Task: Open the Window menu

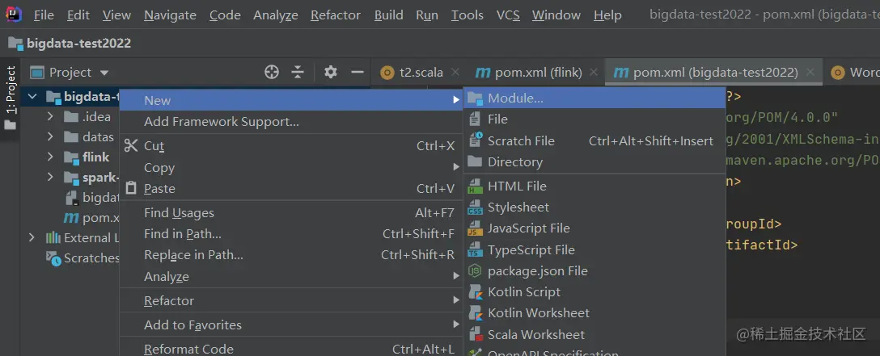Action: pos(556,15)
